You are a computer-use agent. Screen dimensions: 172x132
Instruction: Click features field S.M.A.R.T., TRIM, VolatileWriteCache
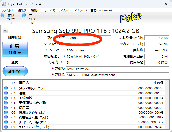pyautogui.click(x=118, y=75)
